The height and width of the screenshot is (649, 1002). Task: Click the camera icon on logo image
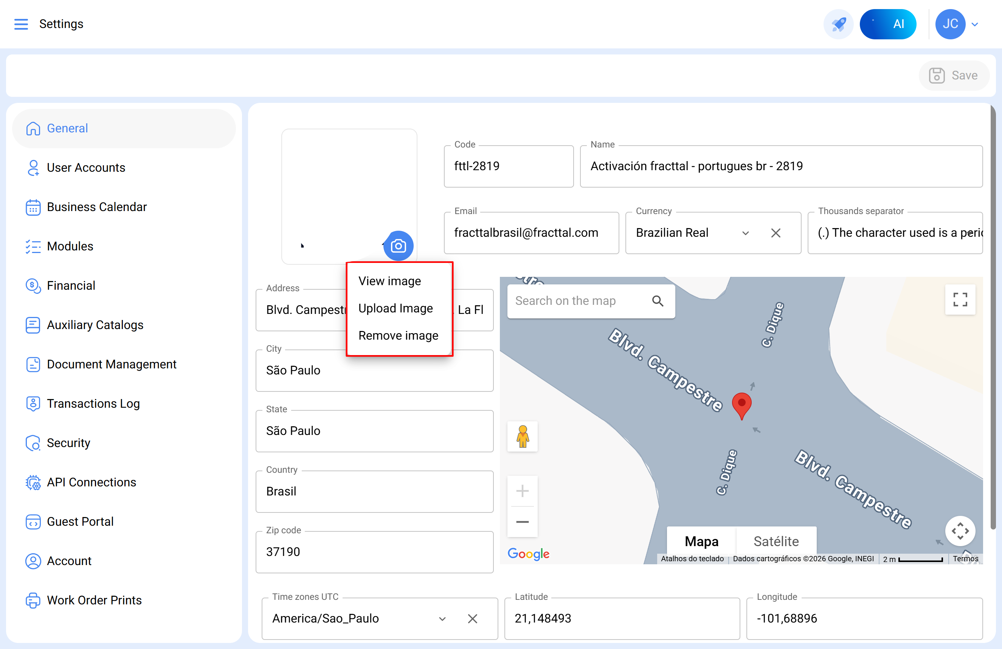[398, 245]
